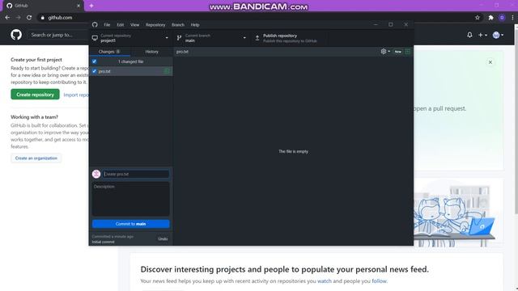Click the added-file icon in the diff header

(x=407, y=52)
